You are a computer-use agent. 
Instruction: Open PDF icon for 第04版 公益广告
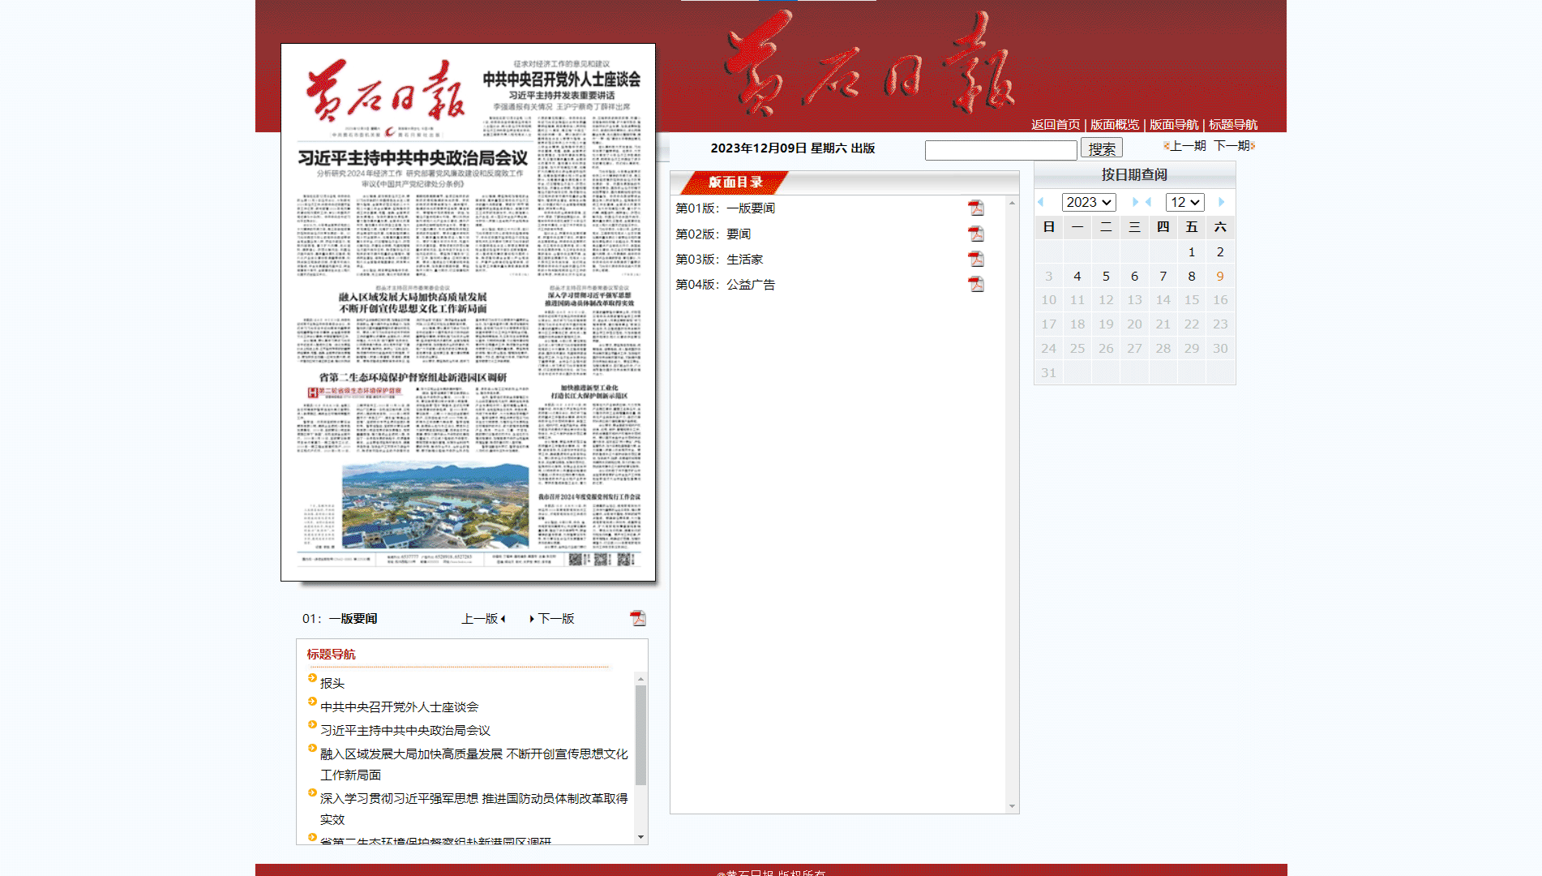coord(976,284)
